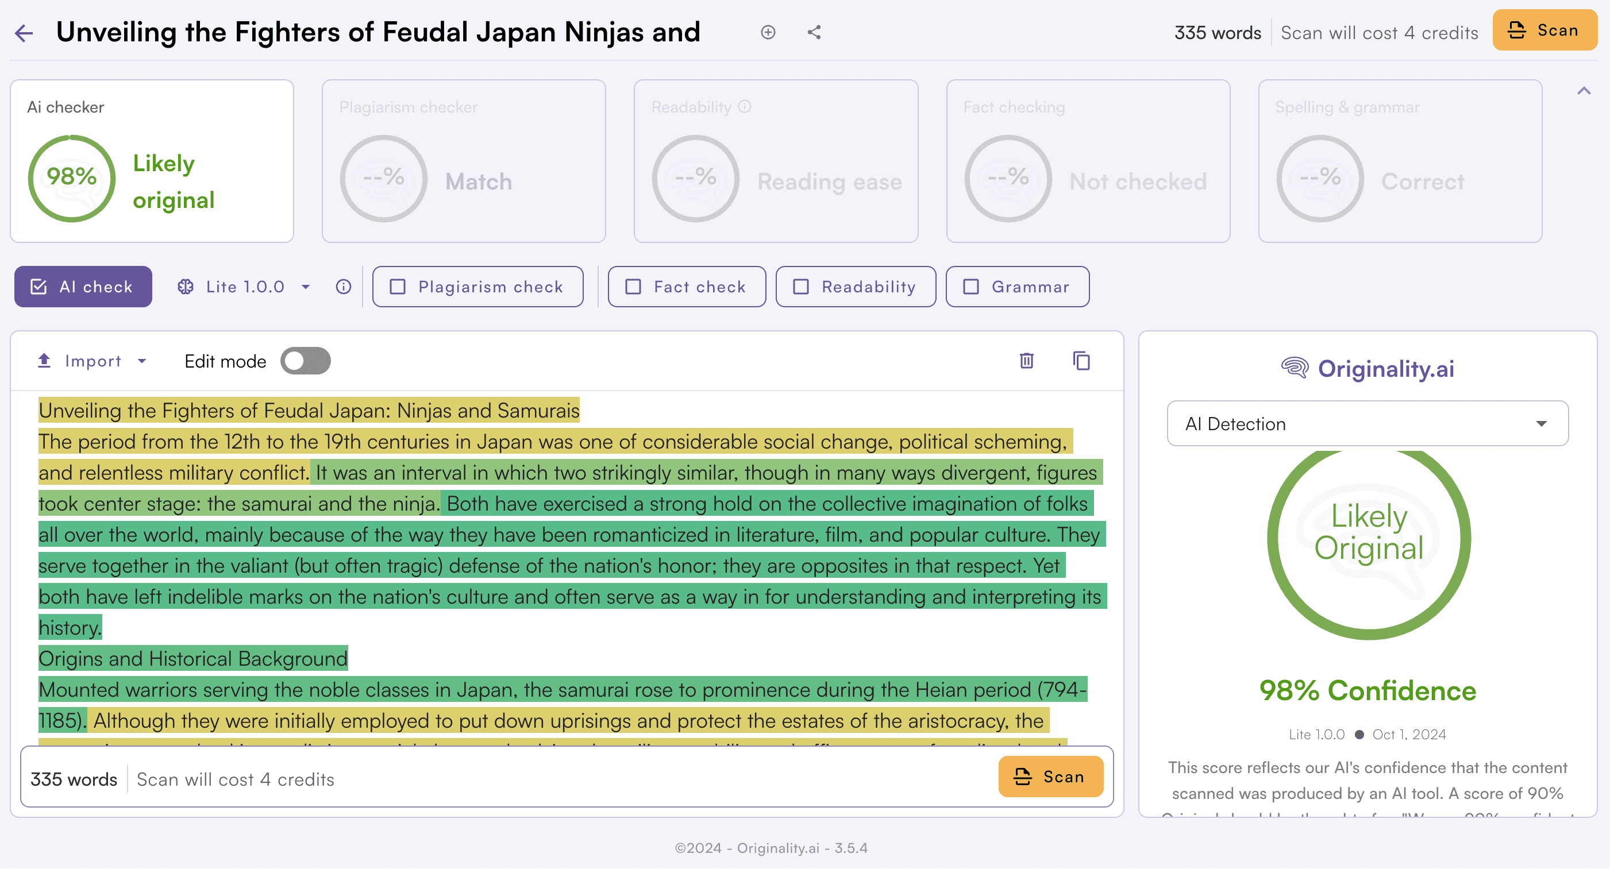Select the Plagiarism checker card
Viewport: 1610px width, 869px height.
pos(463,161)
